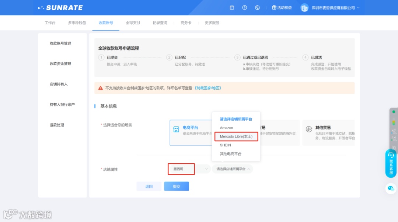Select 收款资金管理 in sidebar
Image resolution: width=398 pixels, height=222 pixels.
(x=60, y=64)
